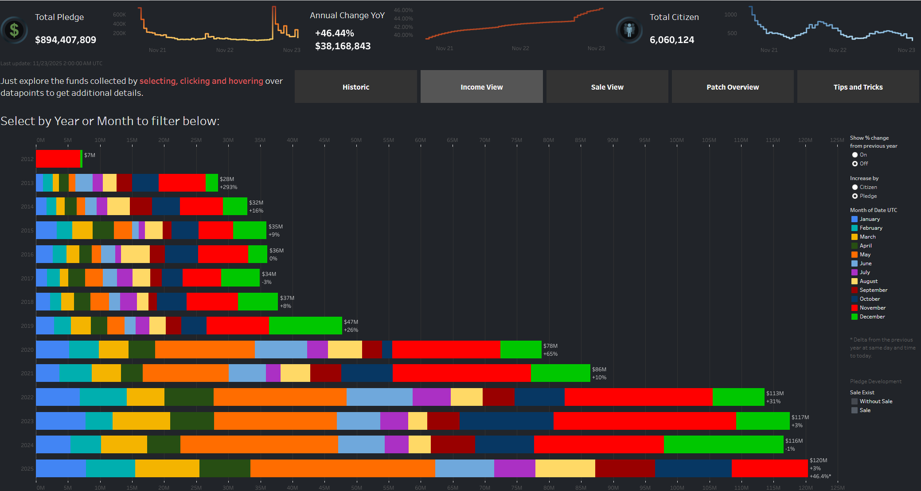Click the December green legend swatch
This screenshot has width=921, height=491.
tap(854, 317)
